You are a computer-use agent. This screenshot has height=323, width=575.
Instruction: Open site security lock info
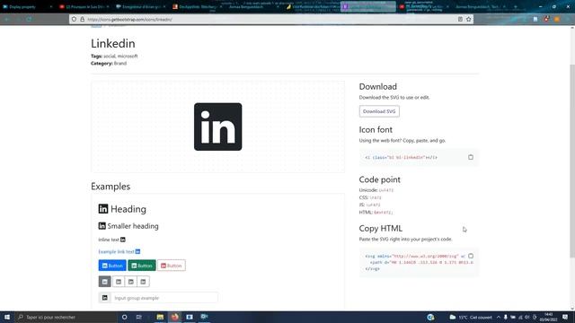point(82,19)
